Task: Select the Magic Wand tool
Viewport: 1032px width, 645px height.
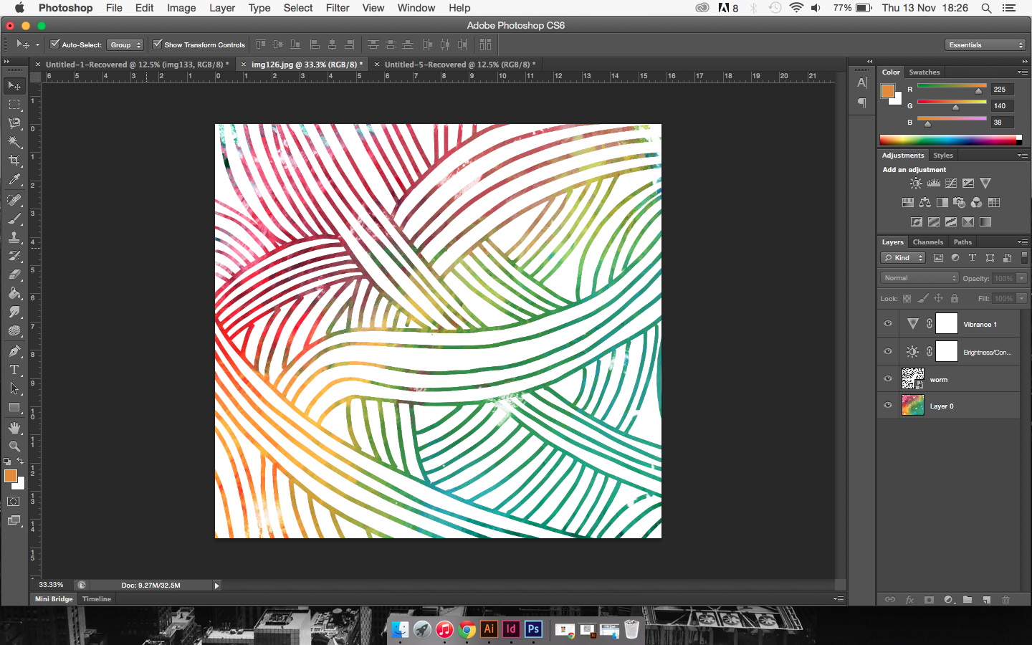Action: coord(14,142)
